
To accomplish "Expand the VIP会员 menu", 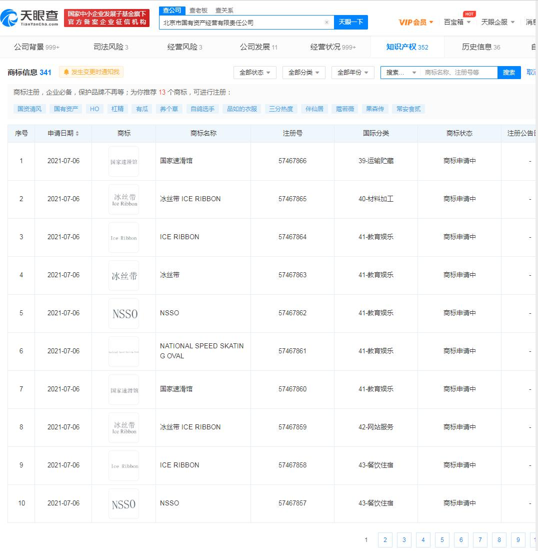I will coord(415,22).
